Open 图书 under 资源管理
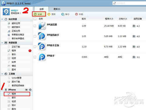Image resolution: width=146 pixels, height=110 pixels. [x=14, y=70]
